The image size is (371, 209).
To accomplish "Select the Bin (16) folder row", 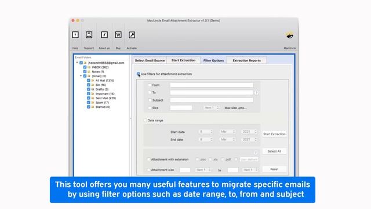I will pos(100,85).
